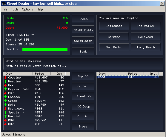Open the Options menu
Viewport: 166px width, 137px height.
[x=27, y=9]
